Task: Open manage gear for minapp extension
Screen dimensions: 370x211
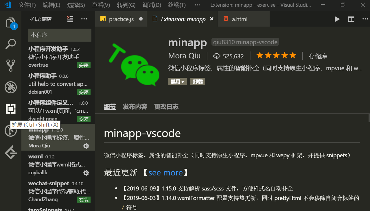Action: (86, 146)
